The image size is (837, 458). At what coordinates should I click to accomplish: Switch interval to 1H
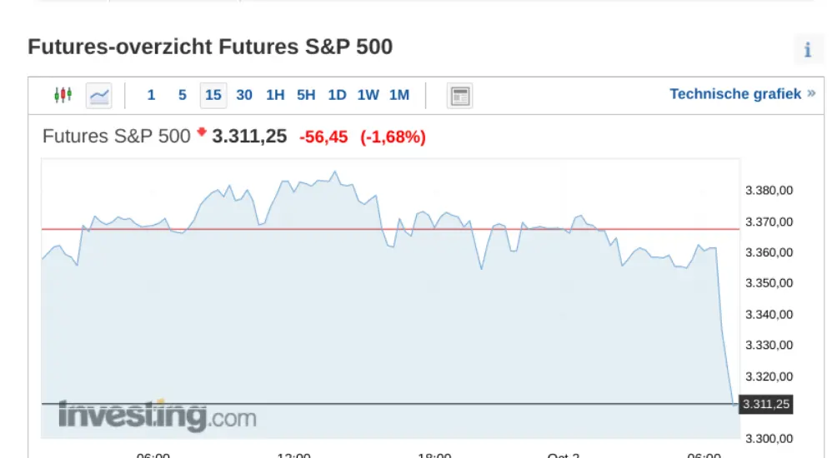tap(275, 96)
